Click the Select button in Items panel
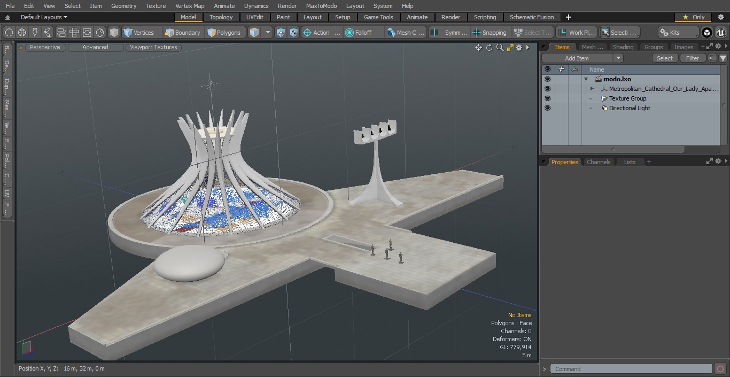This screenshot has height=377, width=730. 665,58
